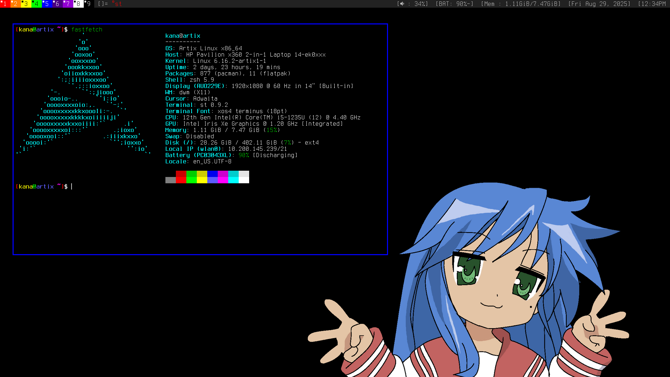The image size is (670, 377).
Task: Click the Disk (/): 28.26 GiB line
Action: (x=242, y=143)
